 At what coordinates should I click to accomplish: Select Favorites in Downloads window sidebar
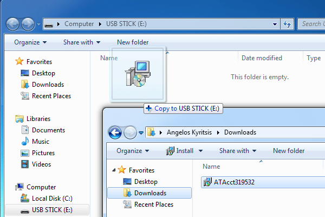(141, 170)
